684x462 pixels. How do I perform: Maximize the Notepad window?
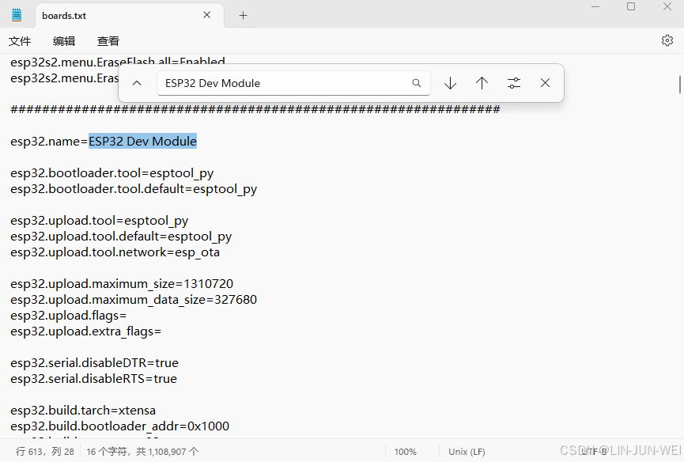(631, 6)
